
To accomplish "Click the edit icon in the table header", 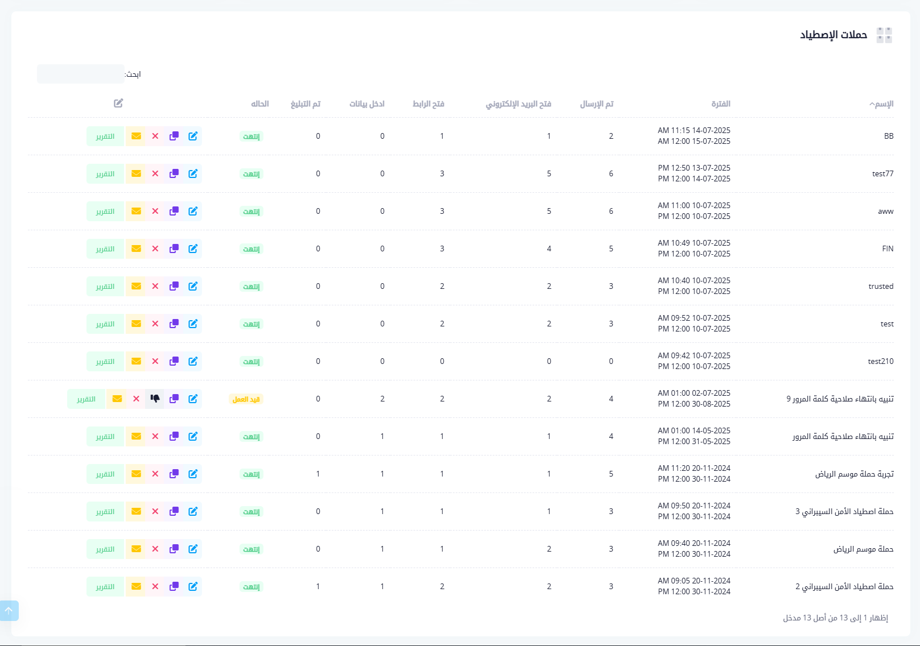I will click(x=118, y=103).
